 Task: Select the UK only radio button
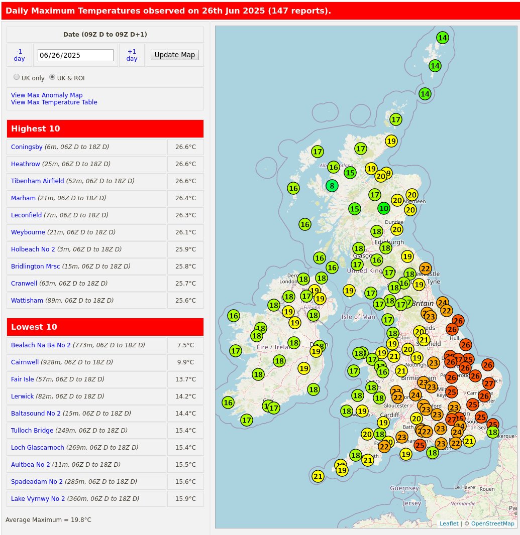tap(17, 77)
